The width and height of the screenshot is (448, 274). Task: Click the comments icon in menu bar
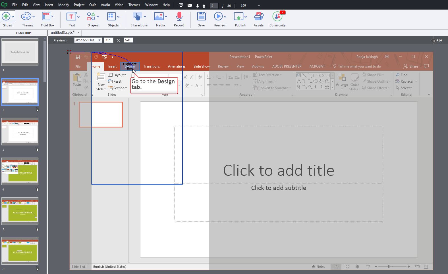(181, 5)
